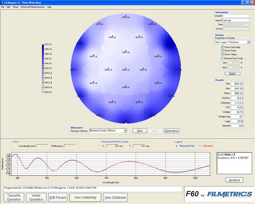Open the Advanced Measurements menu
Viewport: 255px width, 204px height.
point(33,7)
